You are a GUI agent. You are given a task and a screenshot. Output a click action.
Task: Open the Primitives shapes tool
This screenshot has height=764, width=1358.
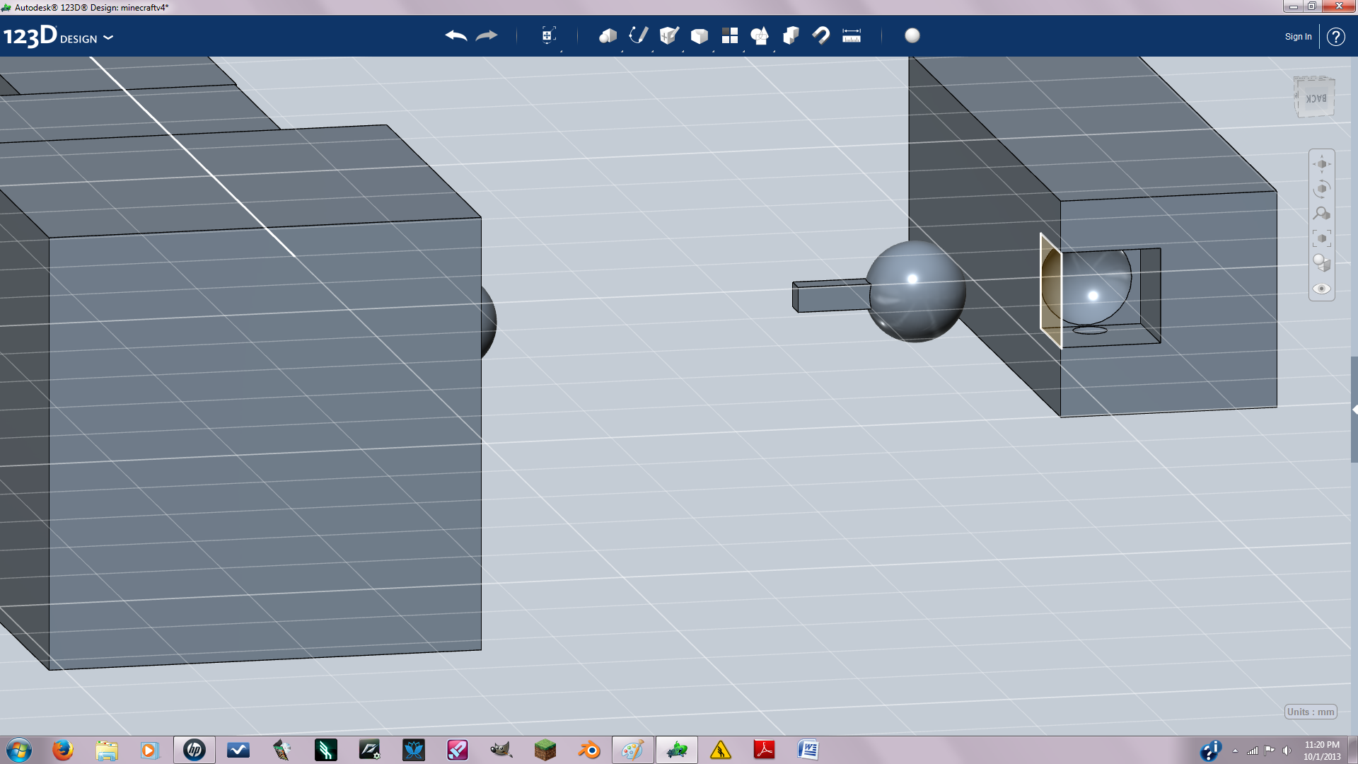pyautogui.click(x=608, y=35)
